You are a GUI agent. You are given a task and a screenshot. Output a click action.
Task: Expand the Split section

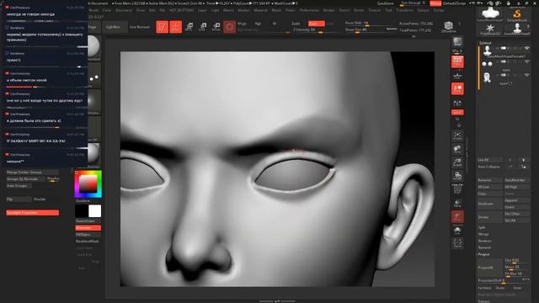(x=482, y=227)
